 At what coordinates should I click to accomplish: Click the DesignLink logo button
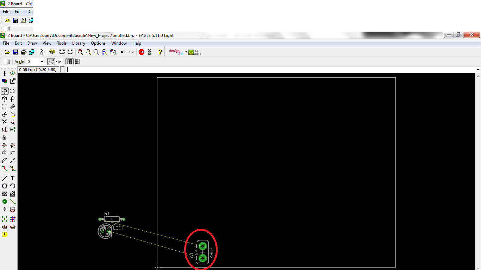click(x=176, y=52)
